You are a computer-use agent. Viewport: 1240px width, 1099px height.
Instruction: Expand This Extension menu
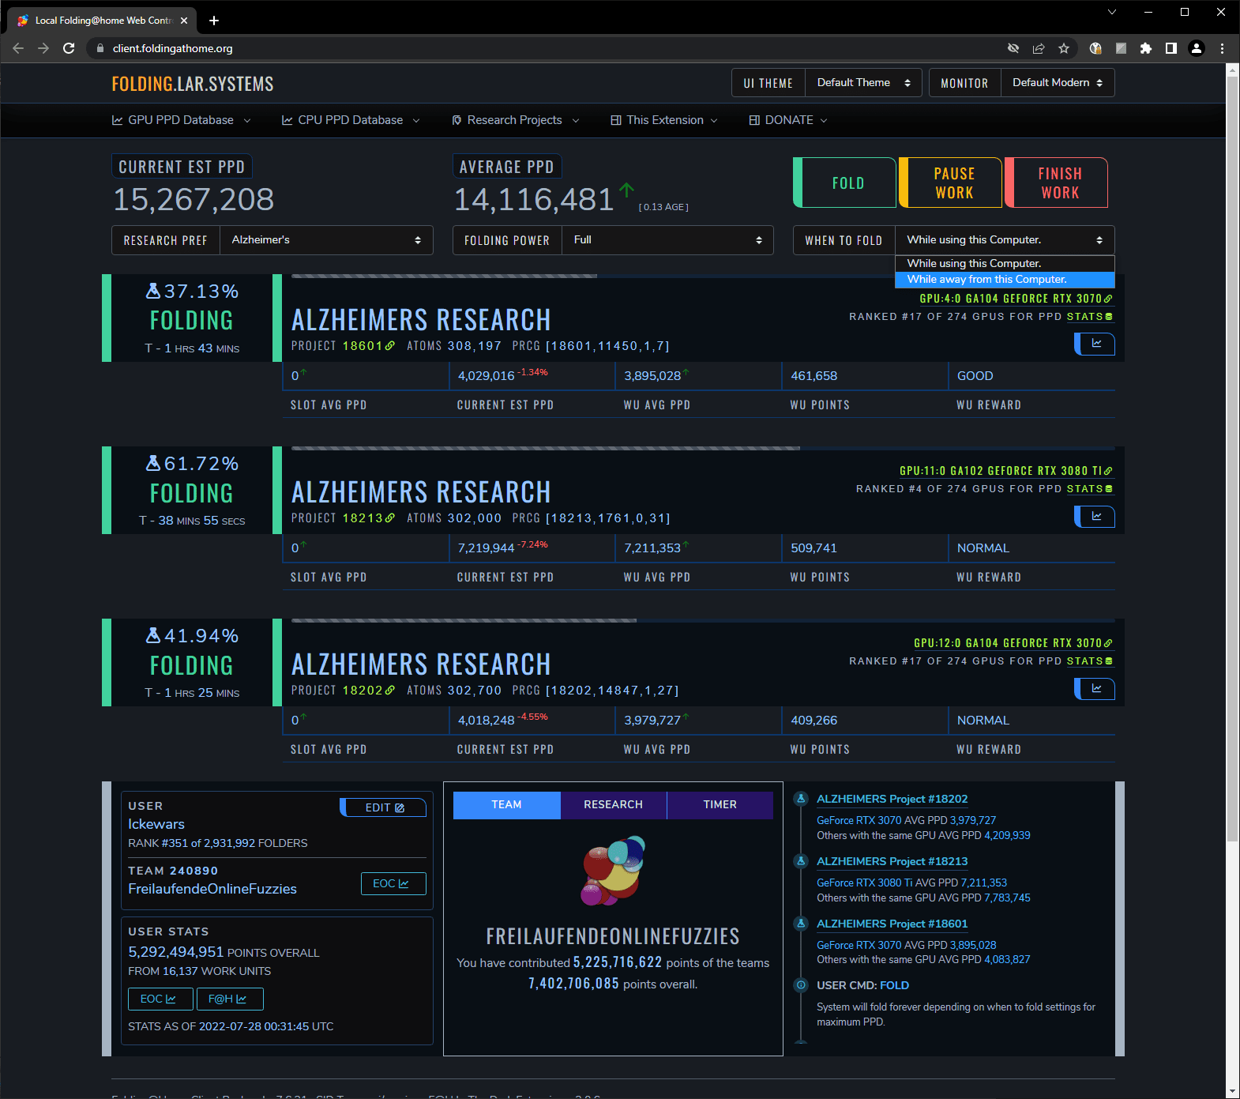(664, 120)
